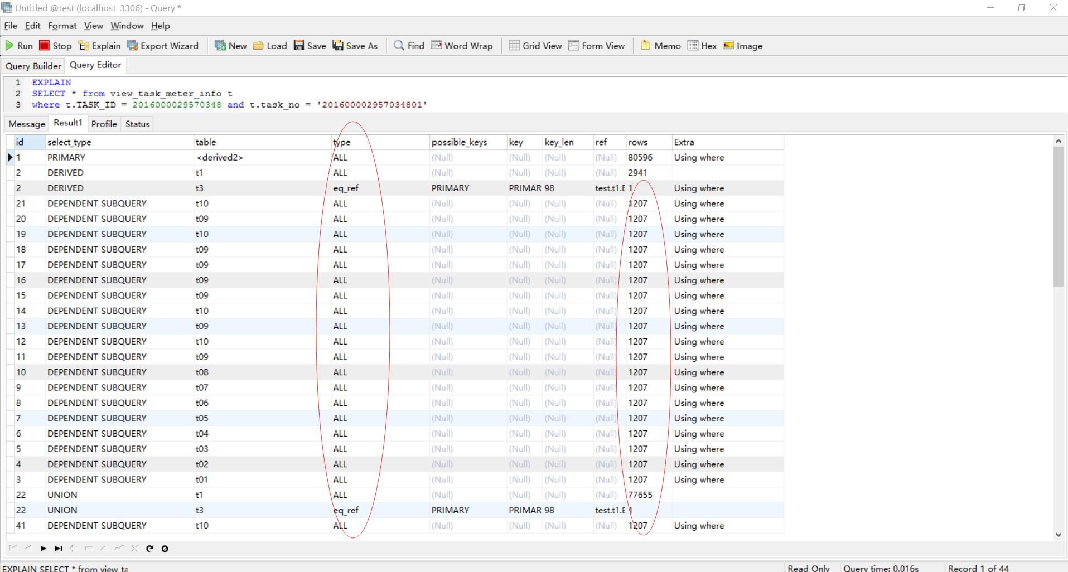Go to next record arrow
The width and height of the screenshot is (1068, 572).
coord(43,549)
